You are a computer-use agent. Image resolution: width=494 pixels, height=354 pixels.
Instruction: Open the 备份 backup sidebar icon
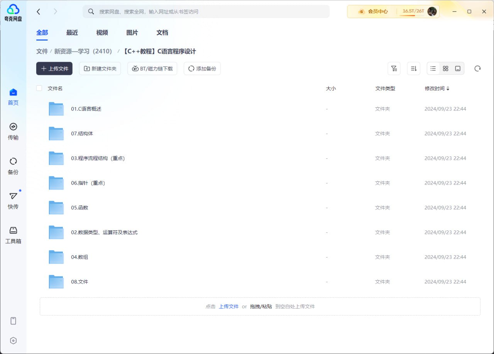[13, 166]
